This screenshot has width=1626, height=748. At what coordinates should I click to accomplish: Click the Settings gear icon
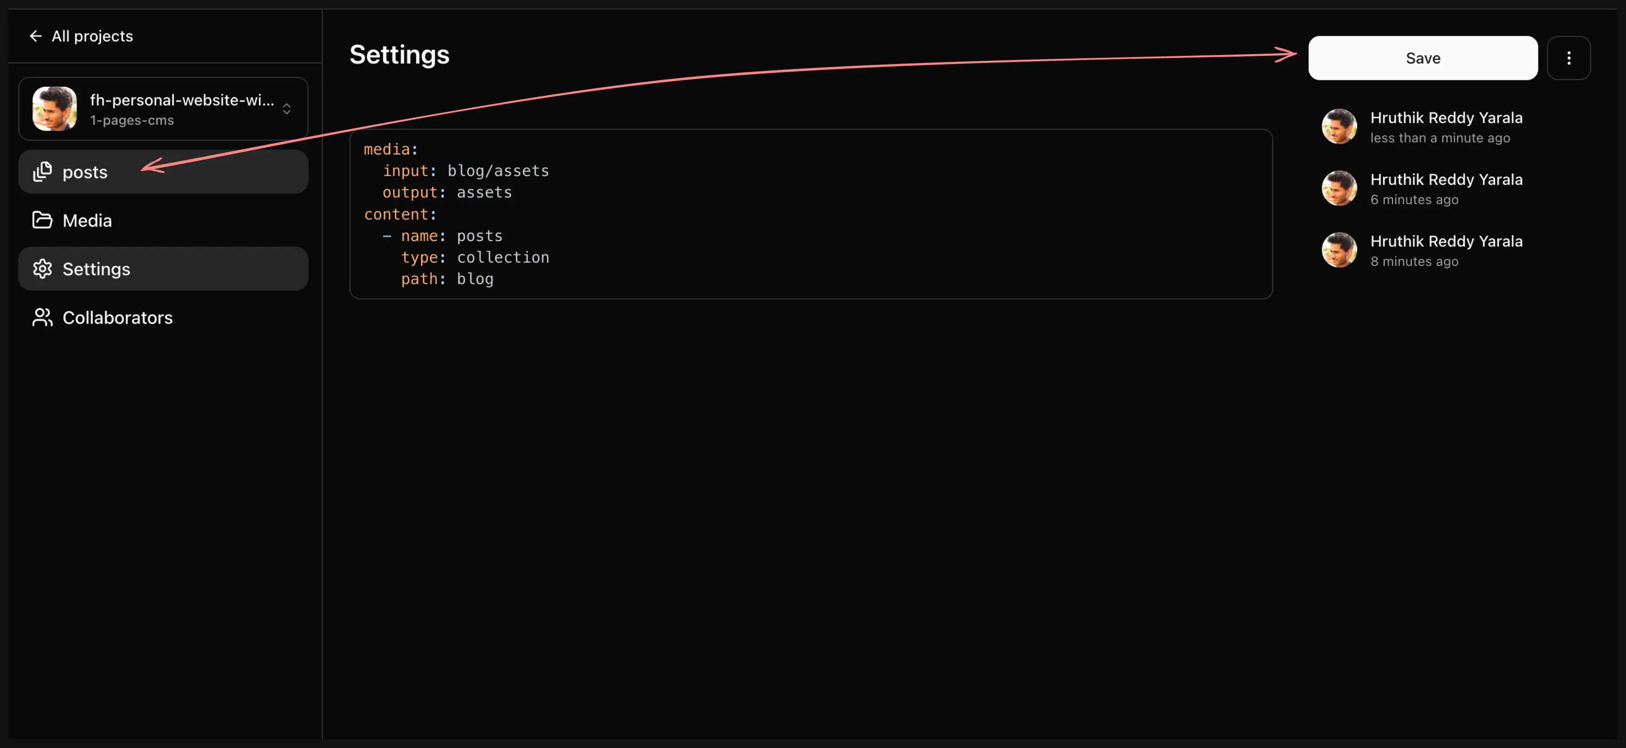(x=42, y=269)
